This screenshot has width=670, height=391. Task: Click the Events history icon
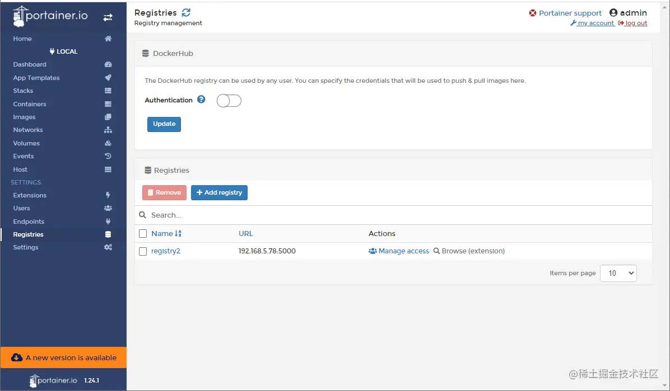(108, 156)
